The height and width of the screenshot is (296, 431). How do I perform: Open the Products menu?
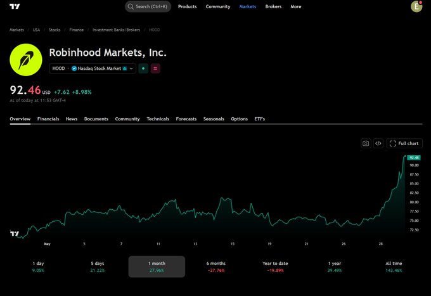tap(187, 6)
